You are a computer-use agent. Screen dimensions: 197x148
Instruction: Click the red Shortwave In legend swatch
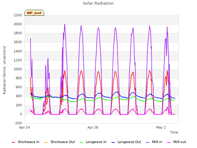tap(14, 142)
